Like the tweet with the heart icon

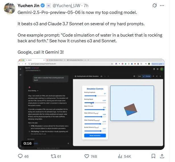pos(87,156)
